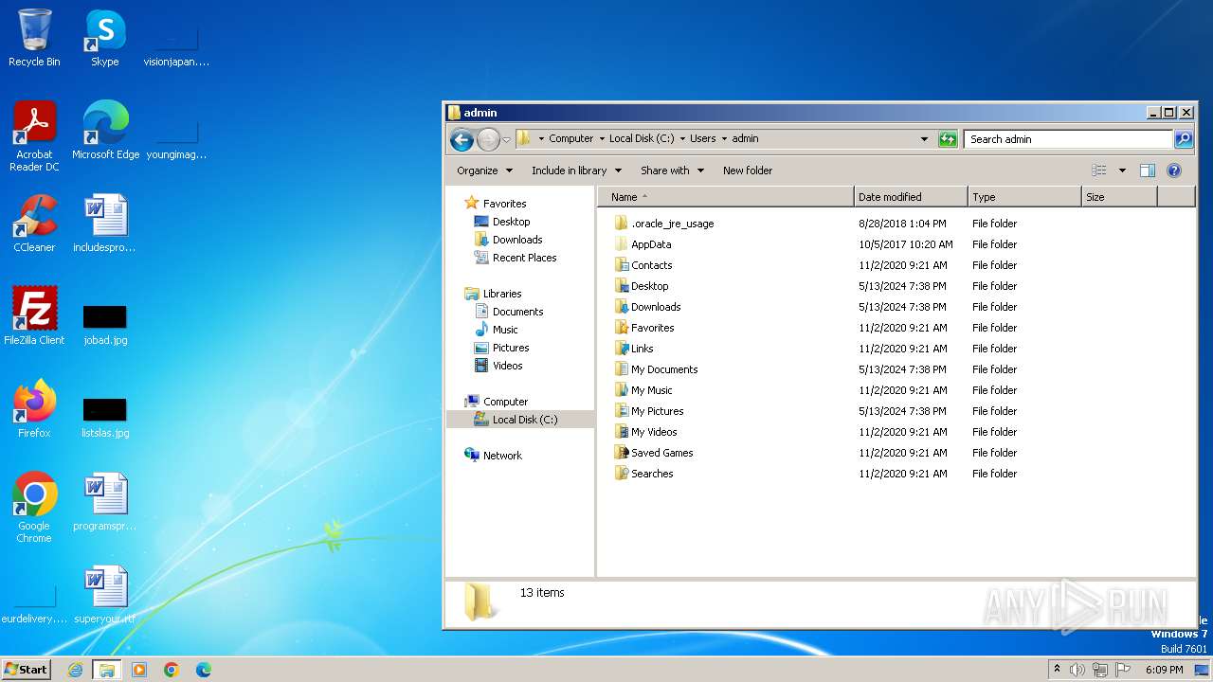Open CCleaner desktop shortcut
This screenshot has height=682, width=1213.
click(x=34, y=223)
